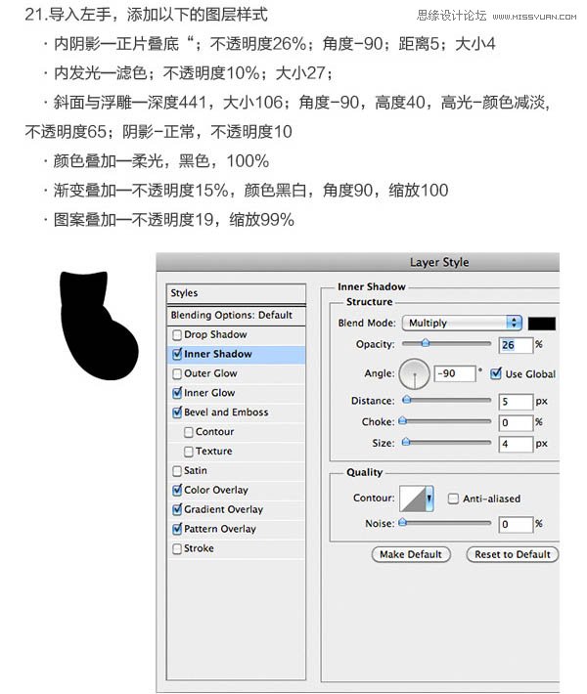Click the Angle value field
The image size is (587, 694).
[x=455, y=373]
